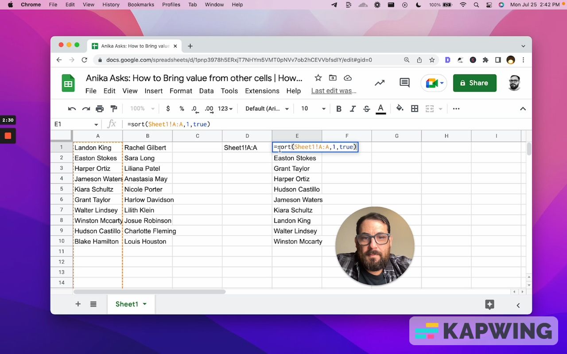Open the Google Meet call button
Image resolution: width=567 pixels, height=354 pixels.
tap(434, 83)
